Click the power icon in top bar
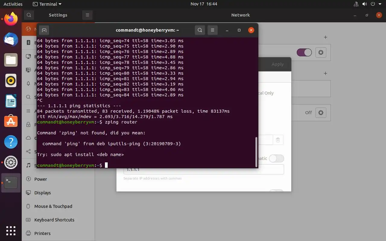The width and height of the screenshot is (386, 241). (x=373, y=4)
